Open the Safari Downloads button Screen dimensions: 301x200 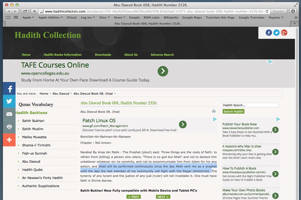[293, 11]
